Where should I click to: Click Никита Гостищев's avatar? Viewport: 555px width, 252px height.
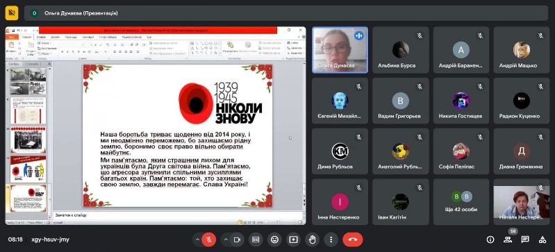[x=461, y=101]
